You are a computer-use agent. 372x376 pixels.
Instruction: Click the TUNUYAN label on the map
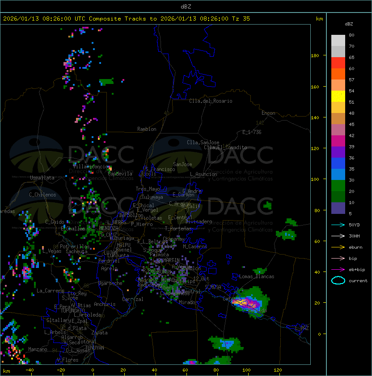pos(95,348)
